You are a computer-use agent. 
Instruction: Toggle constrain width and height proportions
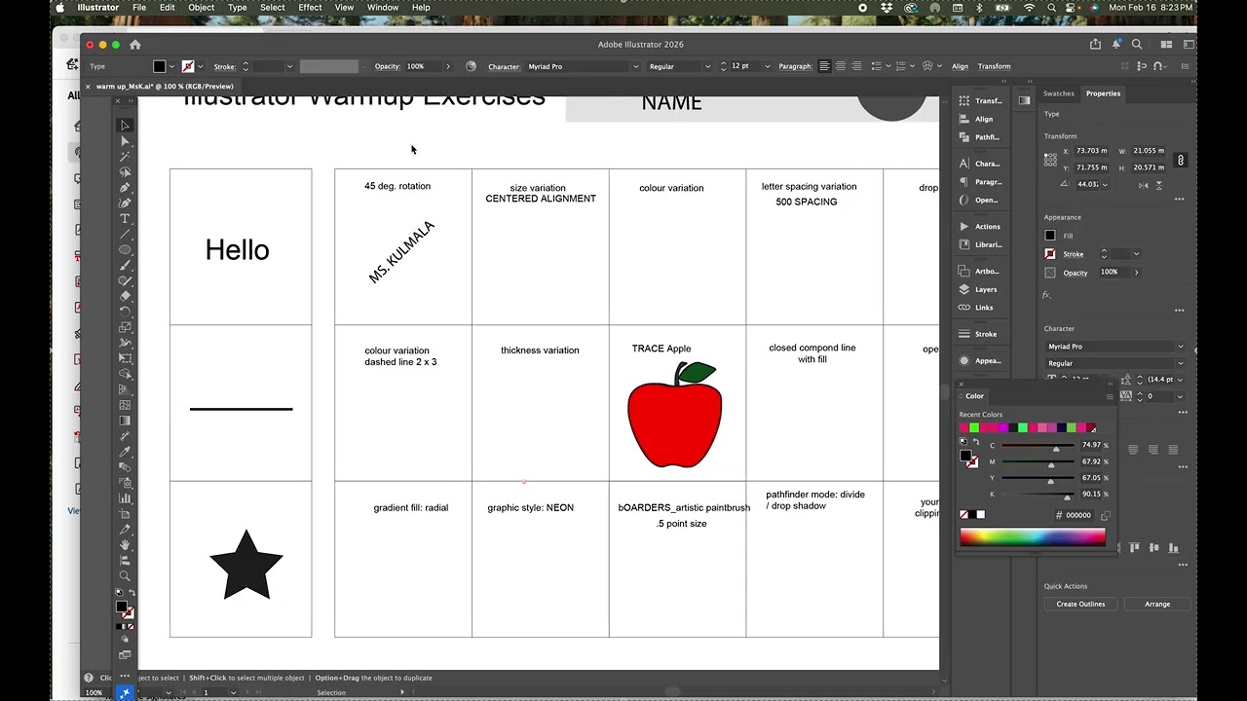(1181, 160)
